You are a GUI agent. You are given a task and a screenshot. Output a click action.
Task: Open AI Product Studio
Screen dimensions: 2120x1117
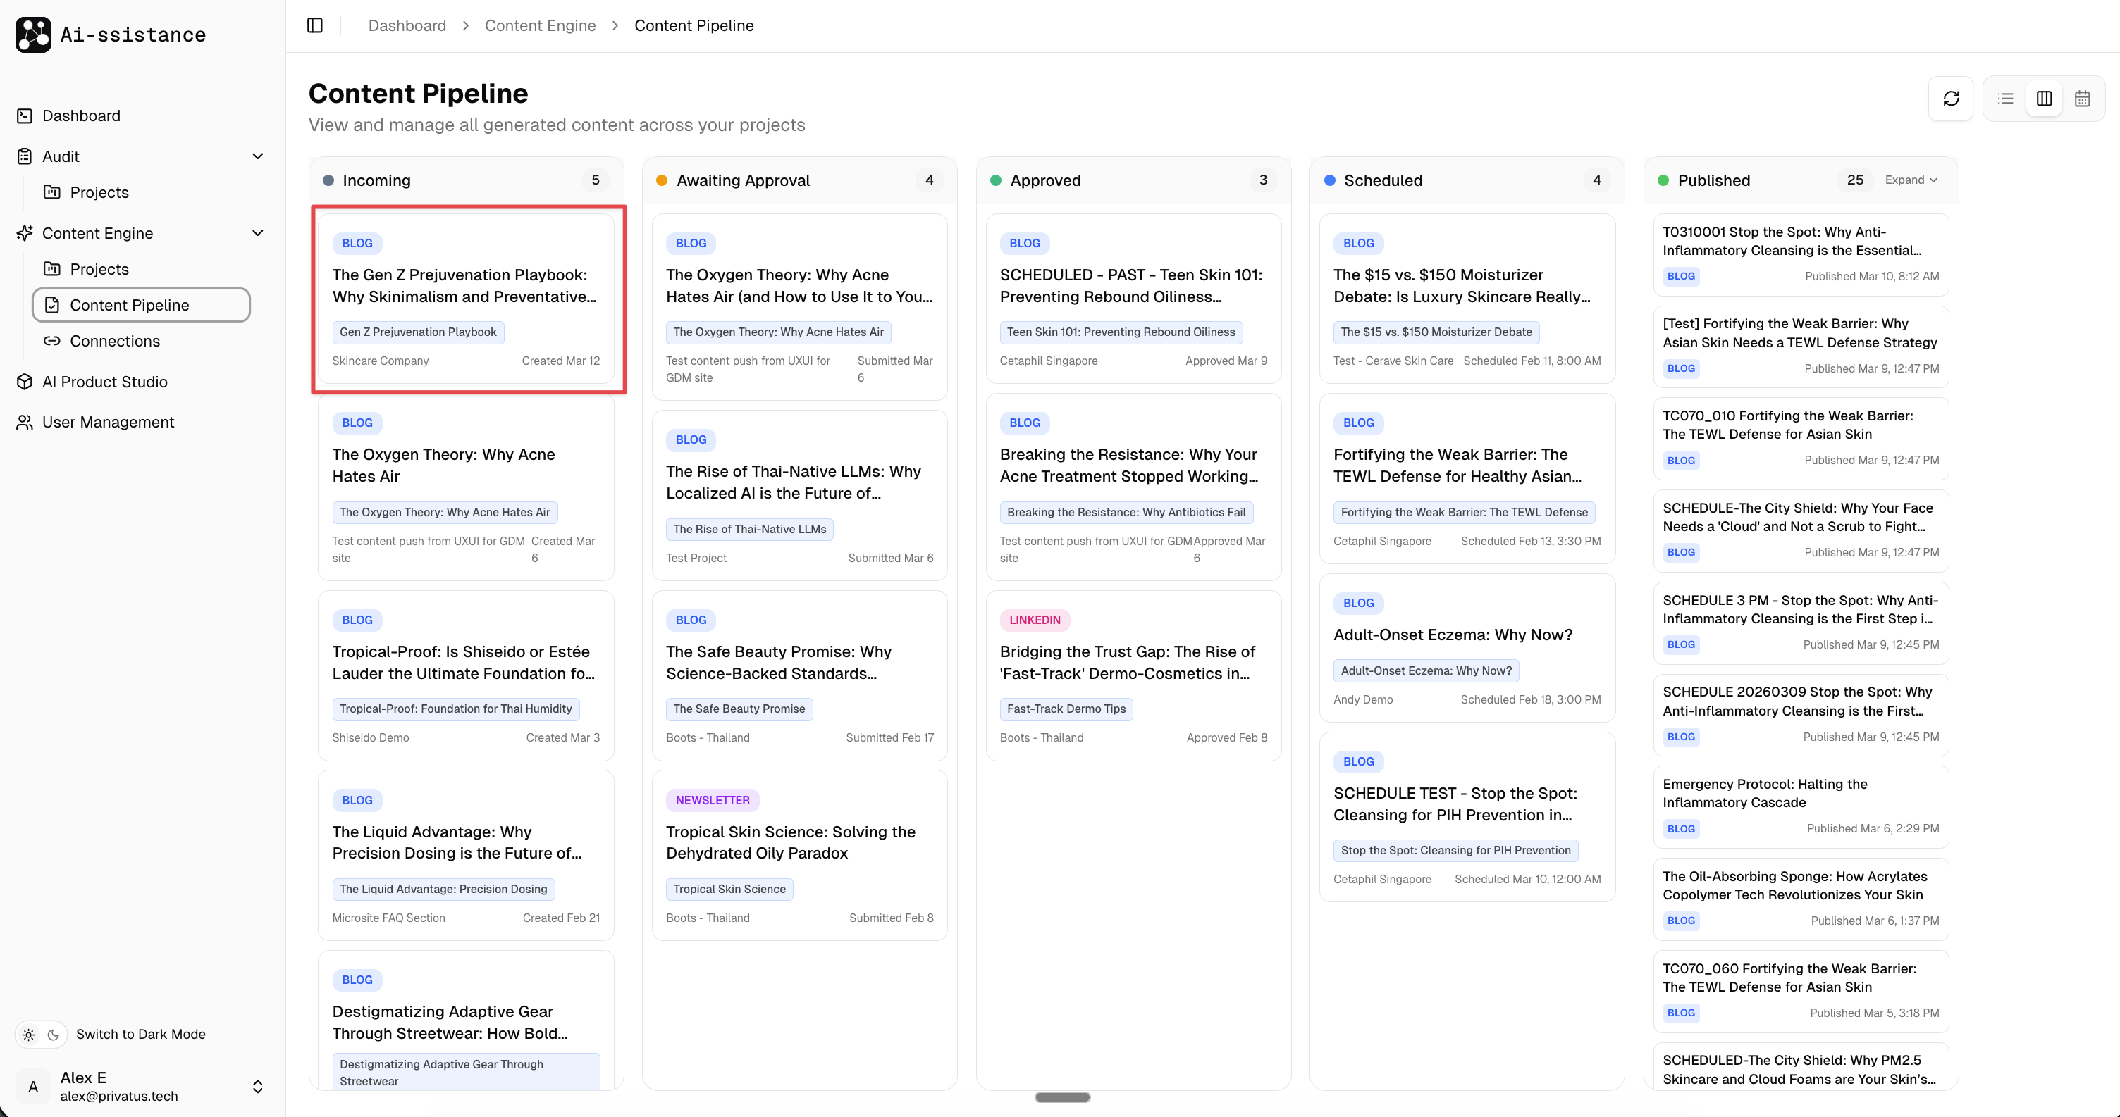pos(104,382)
